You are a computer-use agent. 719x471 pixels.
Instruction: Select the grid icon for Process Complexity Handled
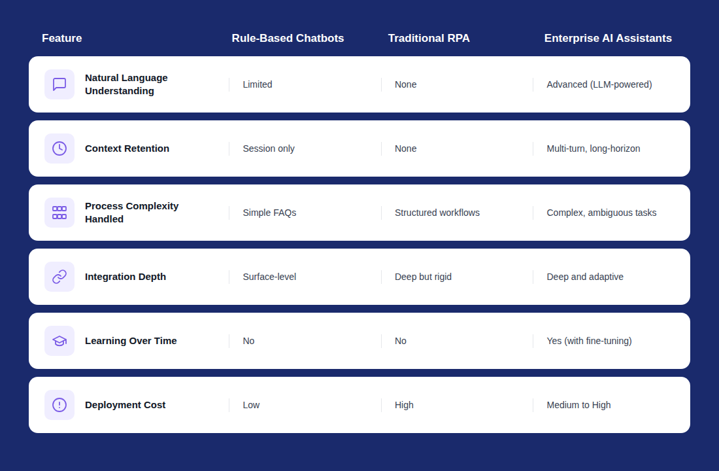click(59, 213)
